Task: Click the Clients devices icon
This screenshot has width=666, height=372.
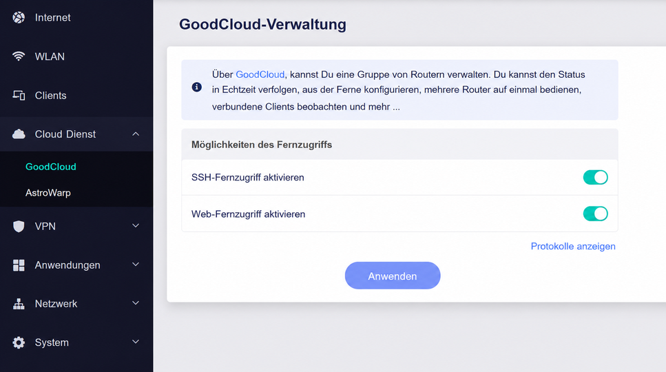Action: tap(19, 95)
